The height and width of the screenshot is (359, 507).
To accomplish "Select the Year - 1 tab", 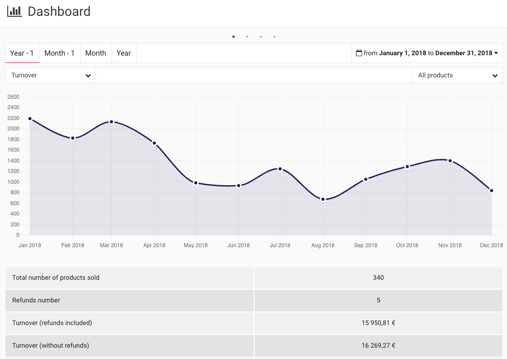I will [x=22, y=53].
